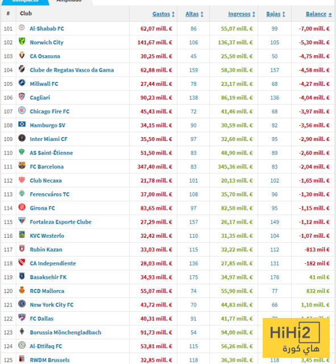Screen dimensions: 336x364
Task: Click the New York City FC crest
Action: [22, 304]
